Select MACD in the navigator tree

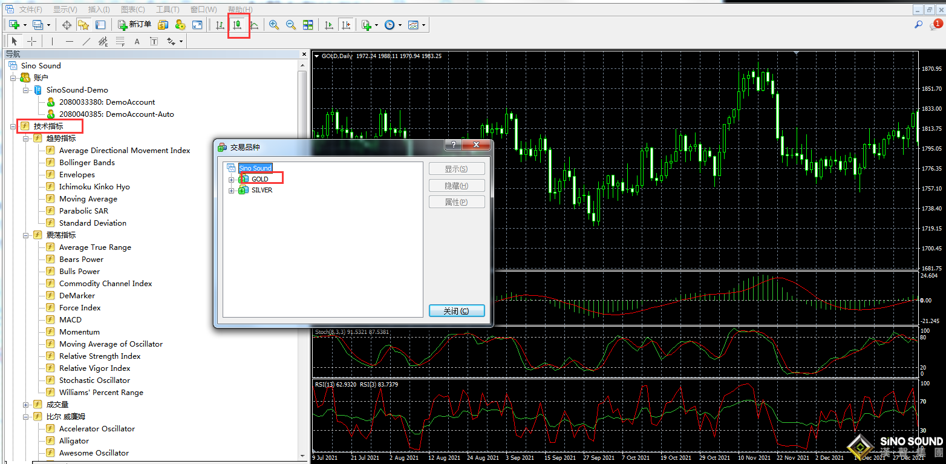(x=70, y=319)
